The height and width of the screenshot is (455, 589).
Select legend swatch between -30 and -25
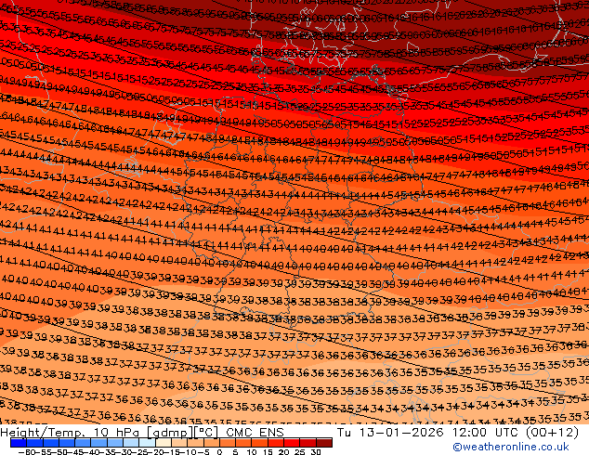pyautogui.click(x=131, y=443)
